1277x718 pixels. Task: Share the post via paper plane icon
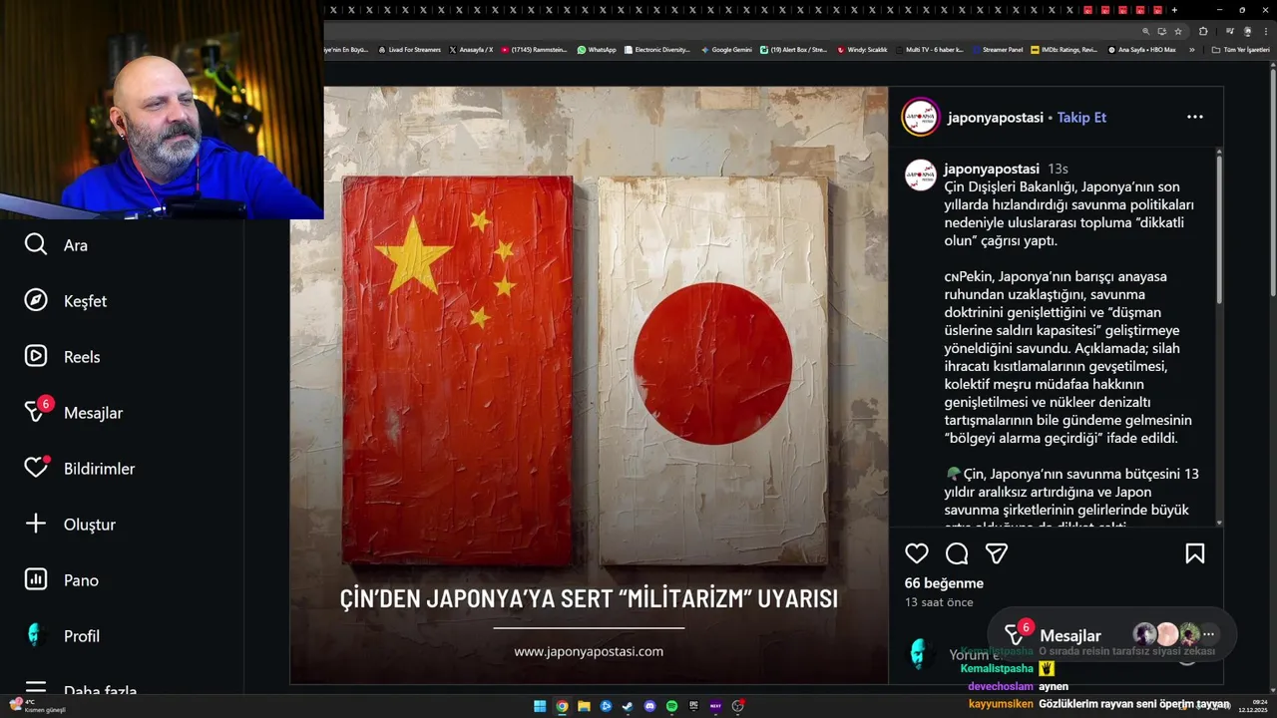coord(997,553)
